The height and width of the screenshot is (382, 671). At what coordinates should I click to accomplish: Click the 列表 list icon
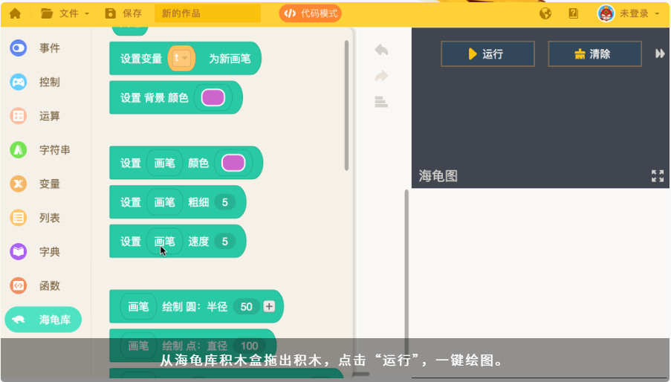(x=19, y=218)
